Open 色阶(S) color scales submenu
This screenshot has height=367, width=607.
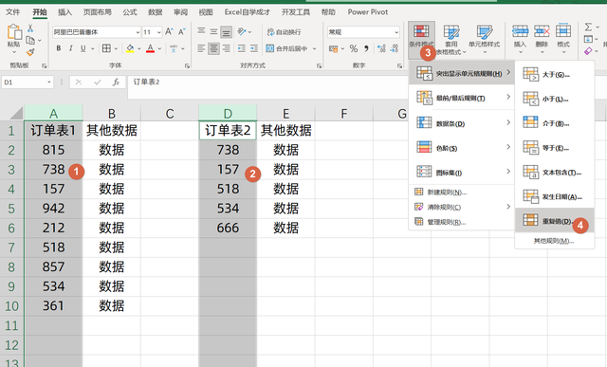coord(462,148)
